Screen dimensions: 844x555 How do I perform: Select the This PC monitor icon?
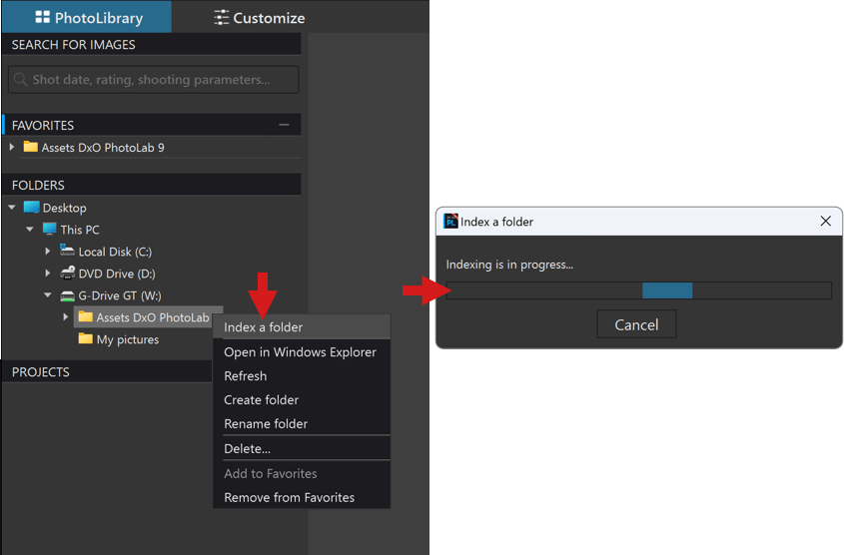[x=50, y=229]
